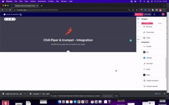Select the Chili Piper integration
This screenshot has width=169, height=105.
[153, 64]
